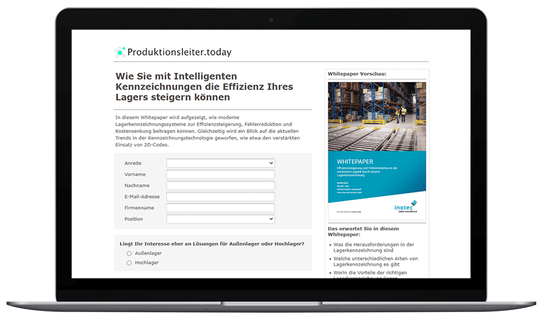The image size is (542, 314).
Task: Click into the Nachname text field
Action: coord(220,185)
